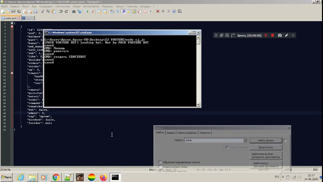Image resolution: width=323 pixels, height=182 pixels.
Task: Enable Обратное направление поиска checkbox
Action: tap(160, 162)
